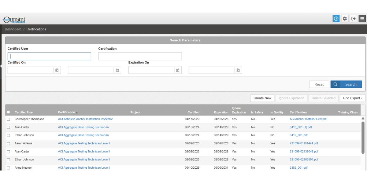Click the scrollbar up arrow in grid
Screen dimensions: 367x183
363,118
